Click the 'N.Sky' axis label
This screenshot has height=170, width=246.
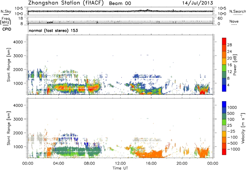pyautogui.click(x=6, y=11)
